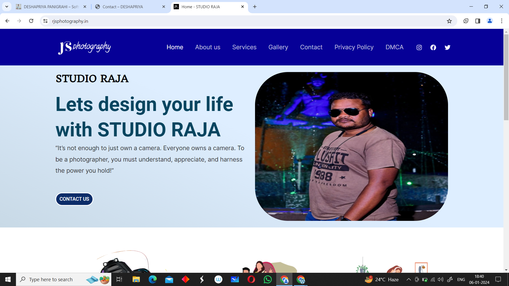Open the Twitter bird icon
The width and height of the screenshot is (509, 286).
click(447, 47)
